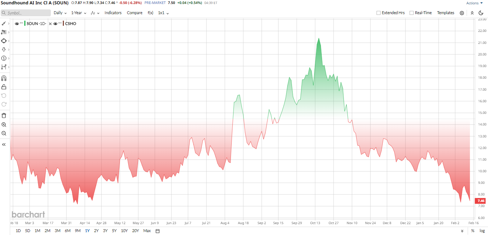Screen dimensions: 488x235
Task: Delete drawings with the trash icon
Action: [x=4, y=116]
